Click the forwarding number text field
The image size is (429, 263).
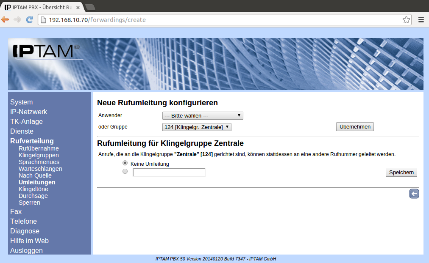[169, 173]
